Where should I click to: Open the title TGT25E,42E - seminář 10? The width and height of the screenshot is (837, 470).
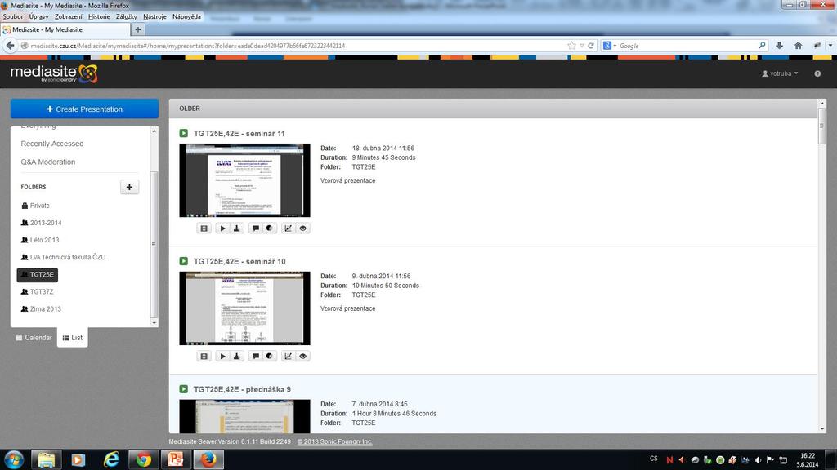pos(239,261)
